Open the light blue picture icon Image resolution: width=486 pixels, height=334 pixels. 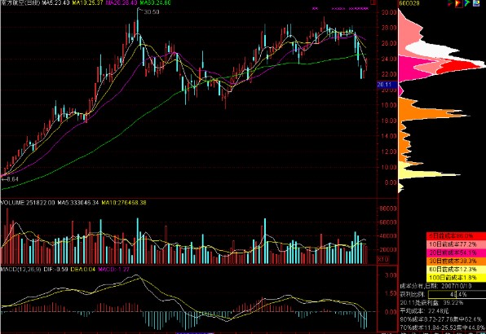coord(476,3)
